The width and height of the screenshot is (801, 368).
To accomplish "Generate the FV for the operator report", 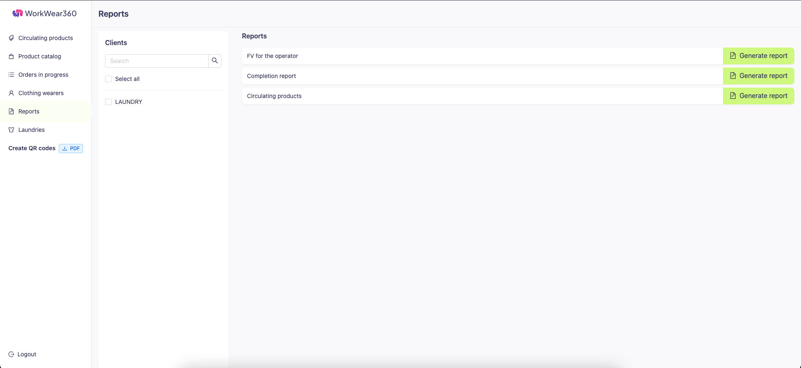I will pos(758,56).
